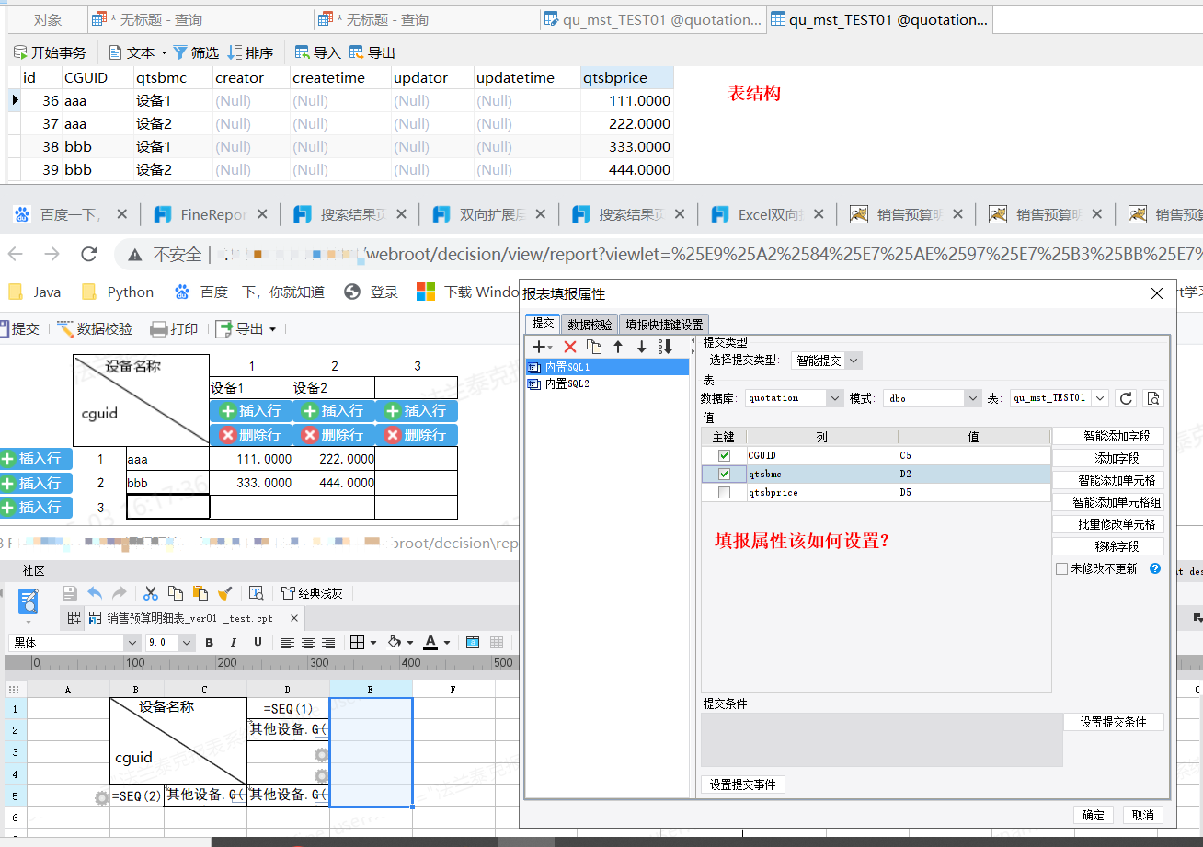The width and height of the screenshot is (1203, 847).
Task: Click the format painter brush icon
Action: [224, 593]
